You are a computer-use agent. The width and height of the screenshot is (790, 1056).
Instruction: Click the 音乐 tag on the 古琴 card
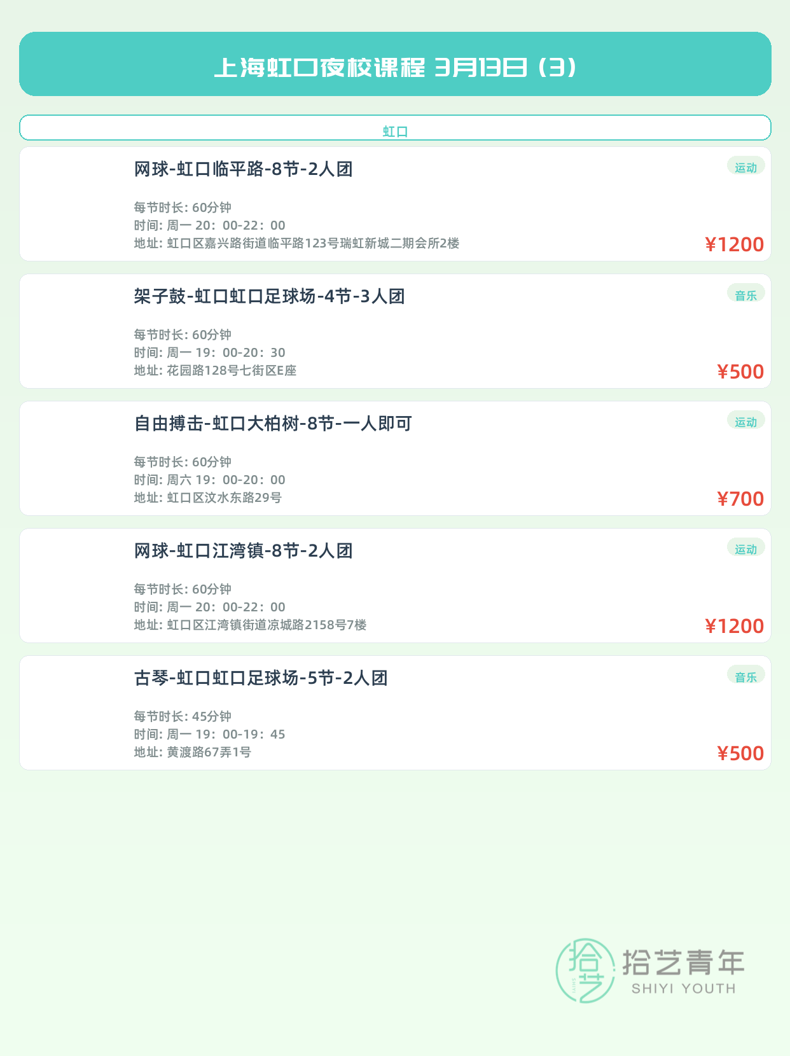click(745, 676)
